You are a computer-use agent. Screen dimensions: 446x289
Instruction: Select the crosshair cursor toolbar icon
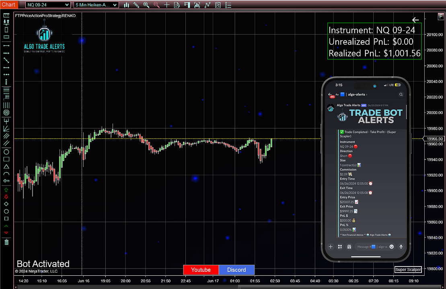point(166,5)
